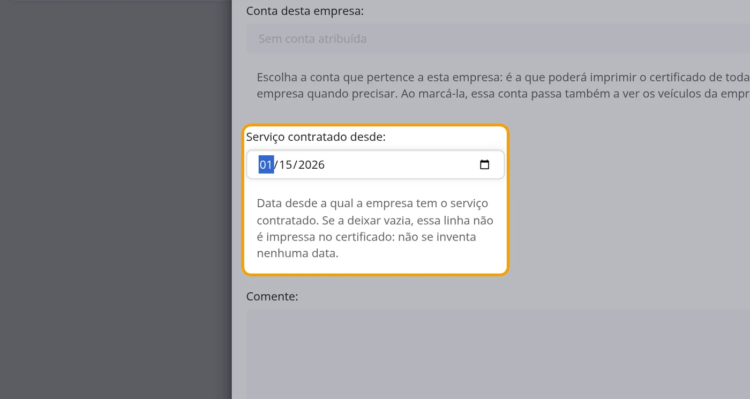Open the calendar picker icon in date field

coord(484,164)
